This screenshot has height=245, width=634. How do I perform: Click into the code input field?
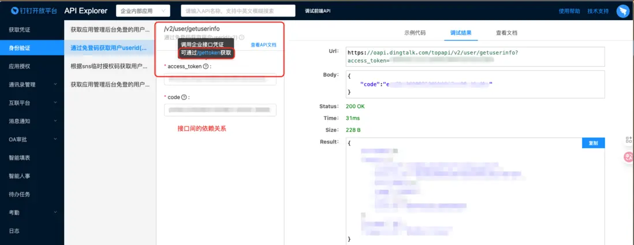pyautogui.click(x=220, y=110)
